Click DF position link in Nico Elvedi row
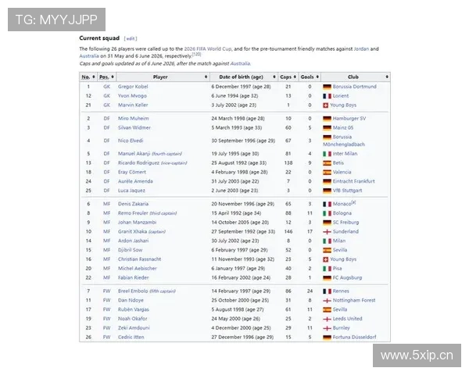 pyautogui.click(x=107, y=141)
